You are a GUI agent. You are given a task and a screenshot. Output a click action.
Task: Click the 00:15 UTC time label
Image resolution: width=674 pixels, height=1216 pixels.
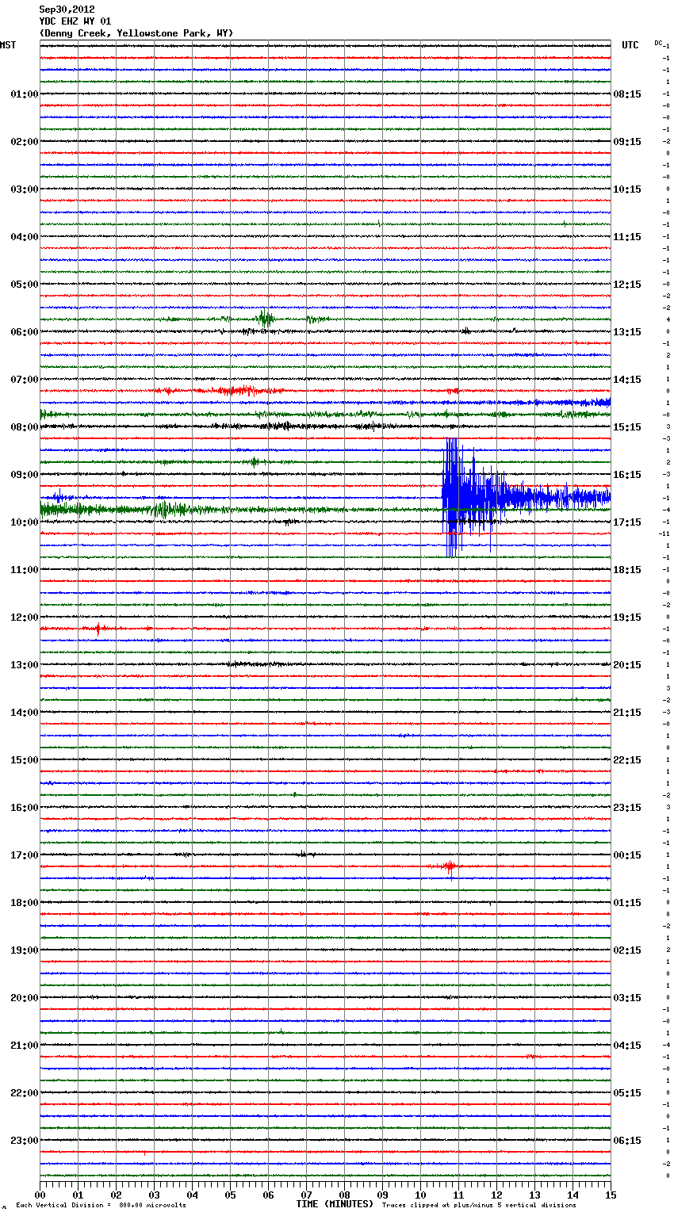click(x=627, y=855)
